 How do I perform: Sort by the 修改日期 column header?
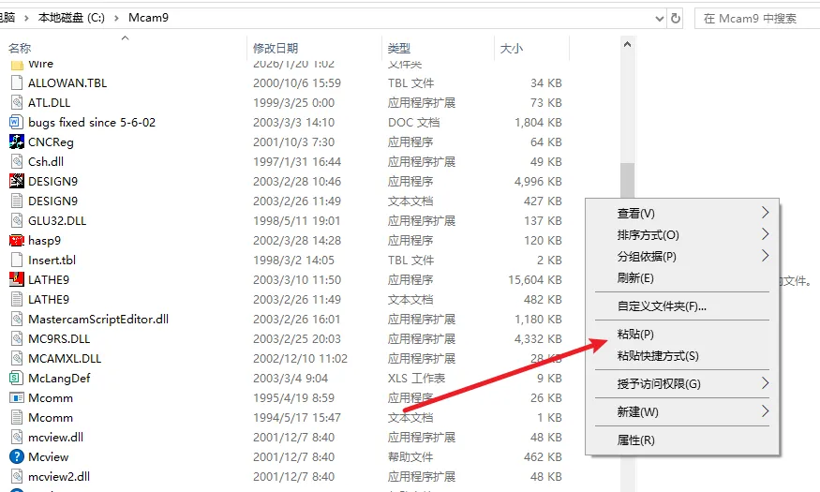tap(276, 48)
